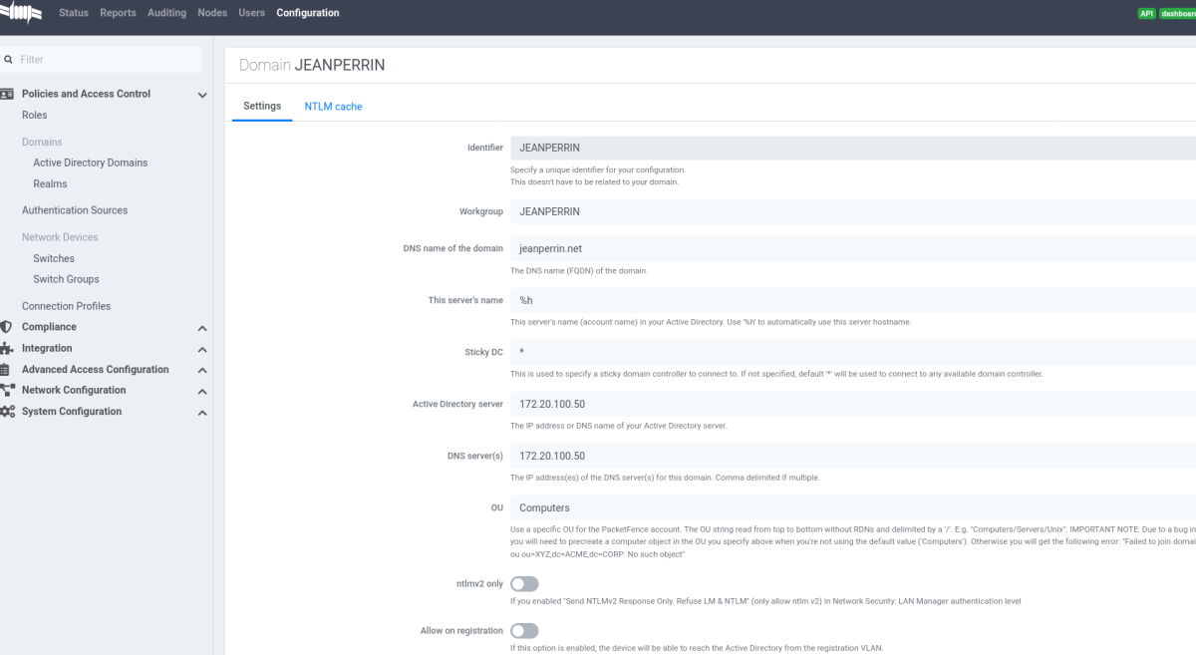Click Active Directory server field
Screen dimensions: 1196x655
pos(853,404)
